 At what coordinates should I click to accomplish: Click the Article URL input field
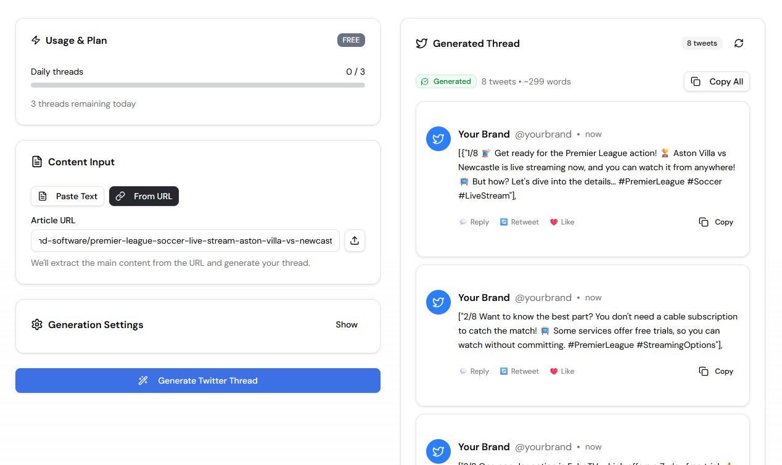tap(185, 241)
